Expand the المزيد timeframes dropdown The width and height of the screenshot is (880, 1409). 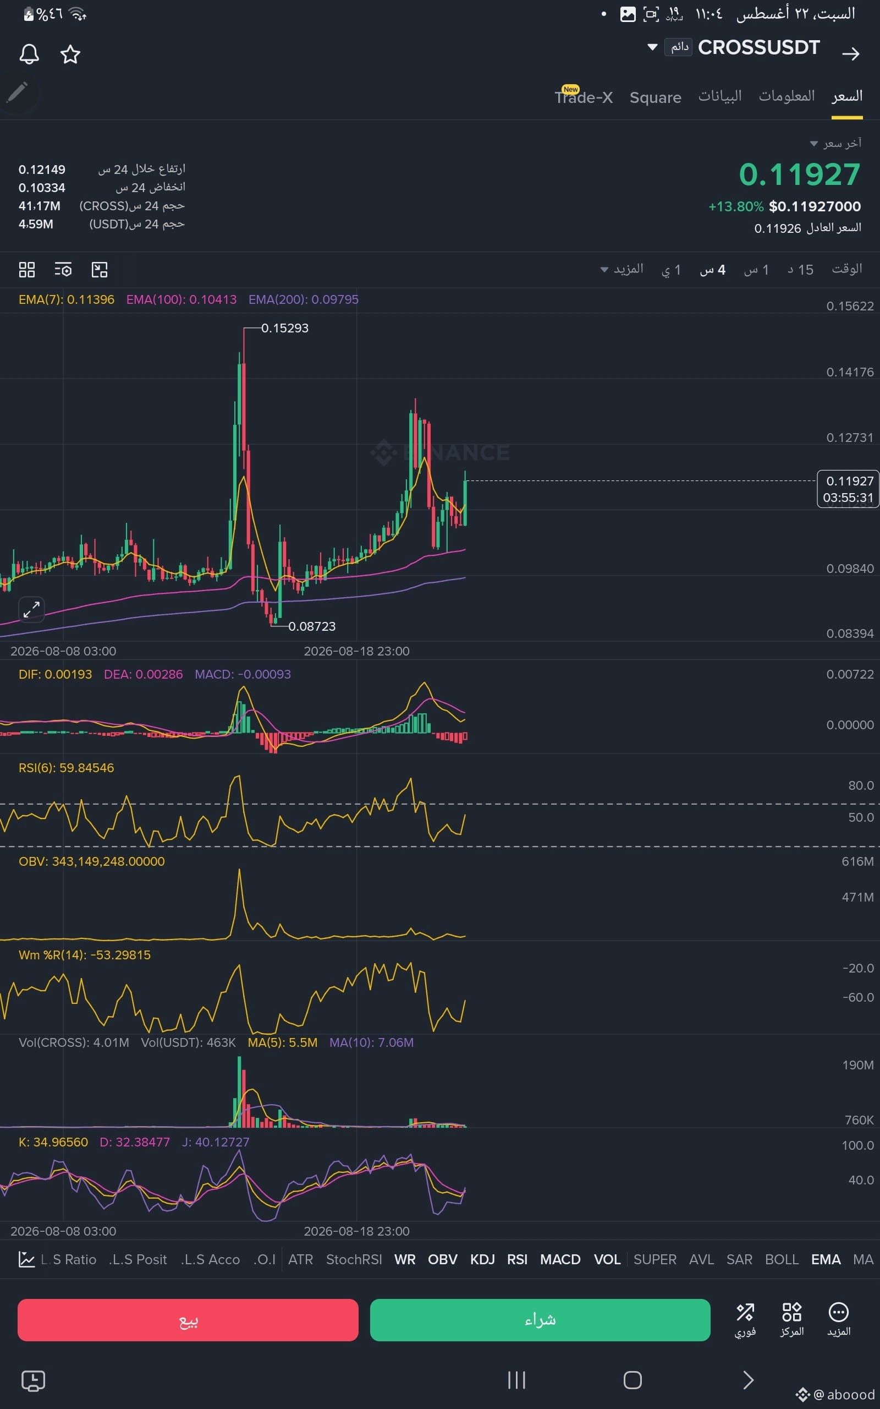[621, 269]
